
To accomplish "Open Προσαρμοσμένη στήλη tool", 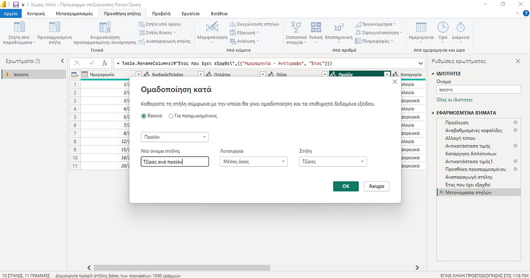I will pyautogui.click(x=55, y=33).
